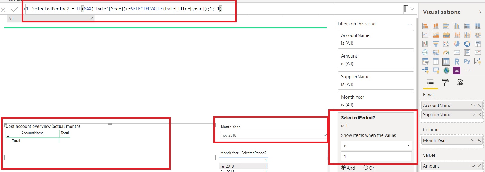Select the treemap visual
The width and height of the screenshot is (485, 172).
click(x=478, y=44)
